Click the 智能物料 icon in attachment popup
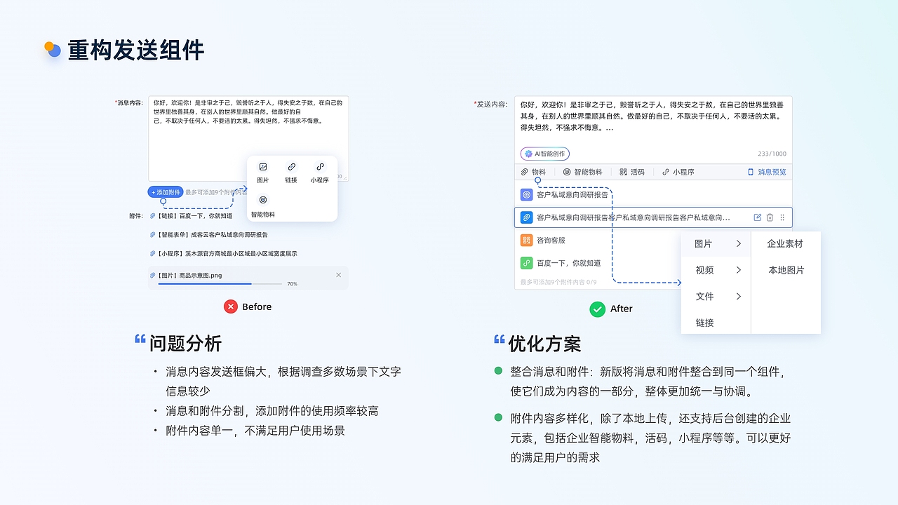 [263, 200]
